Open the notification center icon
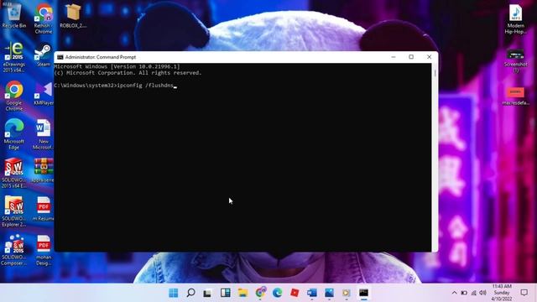The width and height of the screenshot is (537, 302). 524,293
